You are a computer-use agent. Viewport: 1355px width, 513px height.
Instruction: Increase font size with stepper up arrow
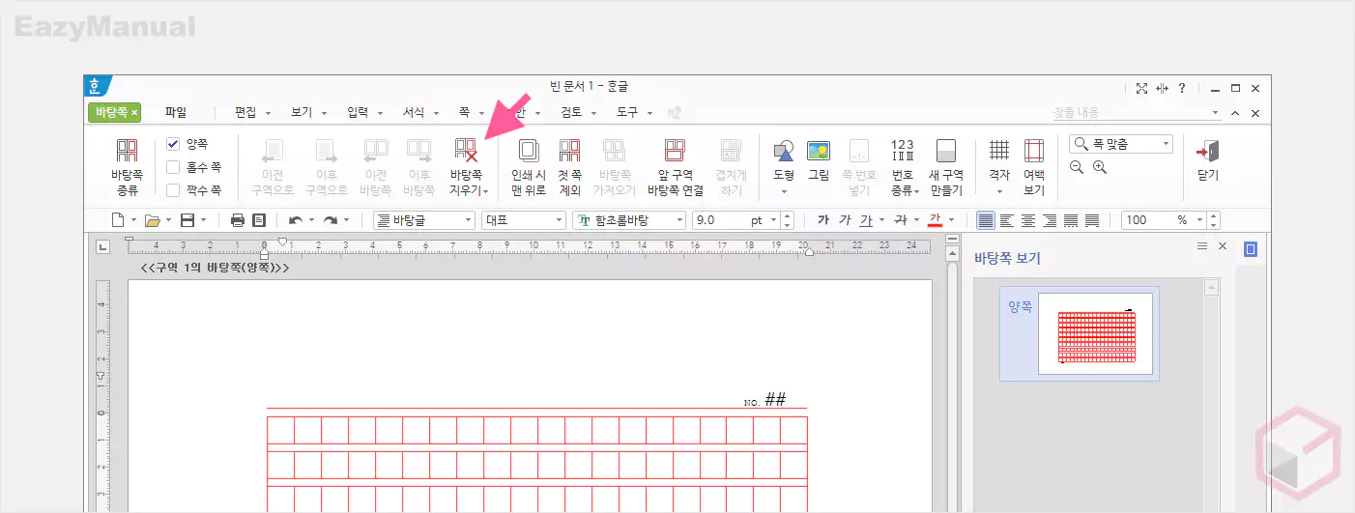click(786, 215)
